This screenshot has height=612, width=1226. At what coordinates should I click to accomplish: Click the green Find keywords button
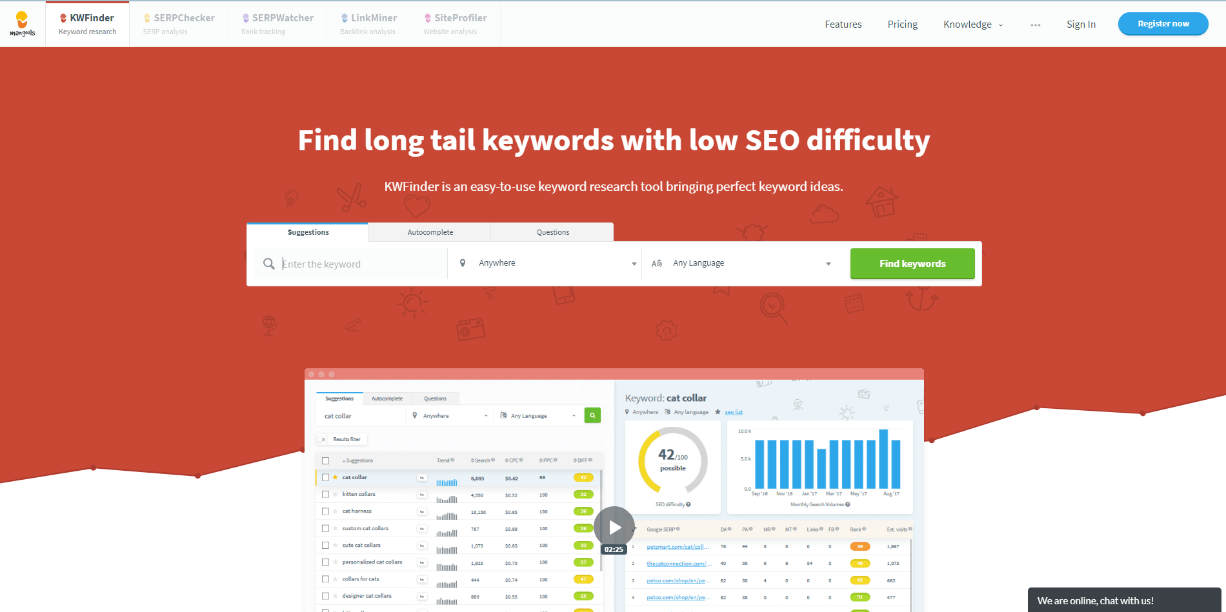click(x=912, y=264)
